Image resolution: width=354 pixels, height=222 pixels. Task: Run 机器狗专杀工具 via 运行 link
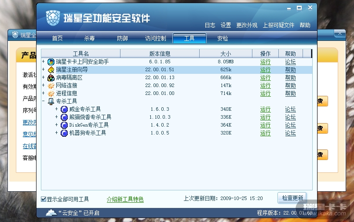pyautogui.click(x=265, y=133)
